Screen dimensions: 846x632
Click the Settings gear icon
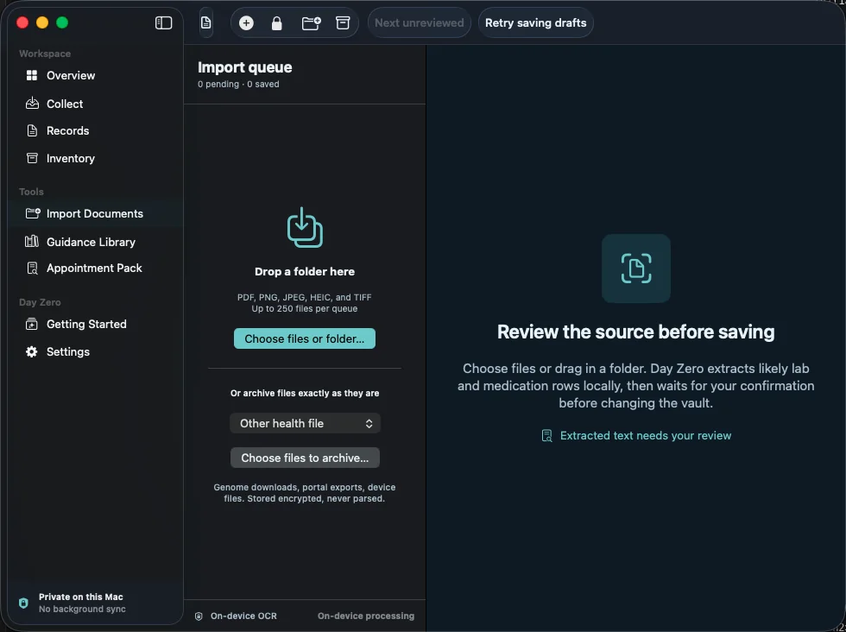pyautogui.click(x=32, y=352)
